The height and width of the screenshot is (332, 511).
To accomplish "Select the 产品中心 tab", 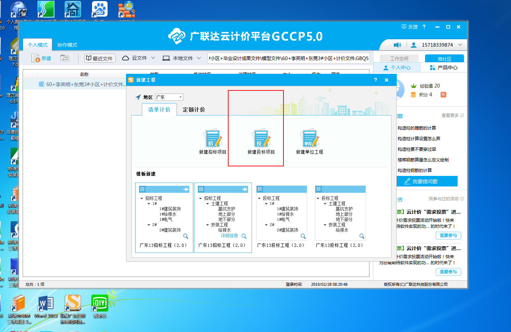I will pos(444,67).
